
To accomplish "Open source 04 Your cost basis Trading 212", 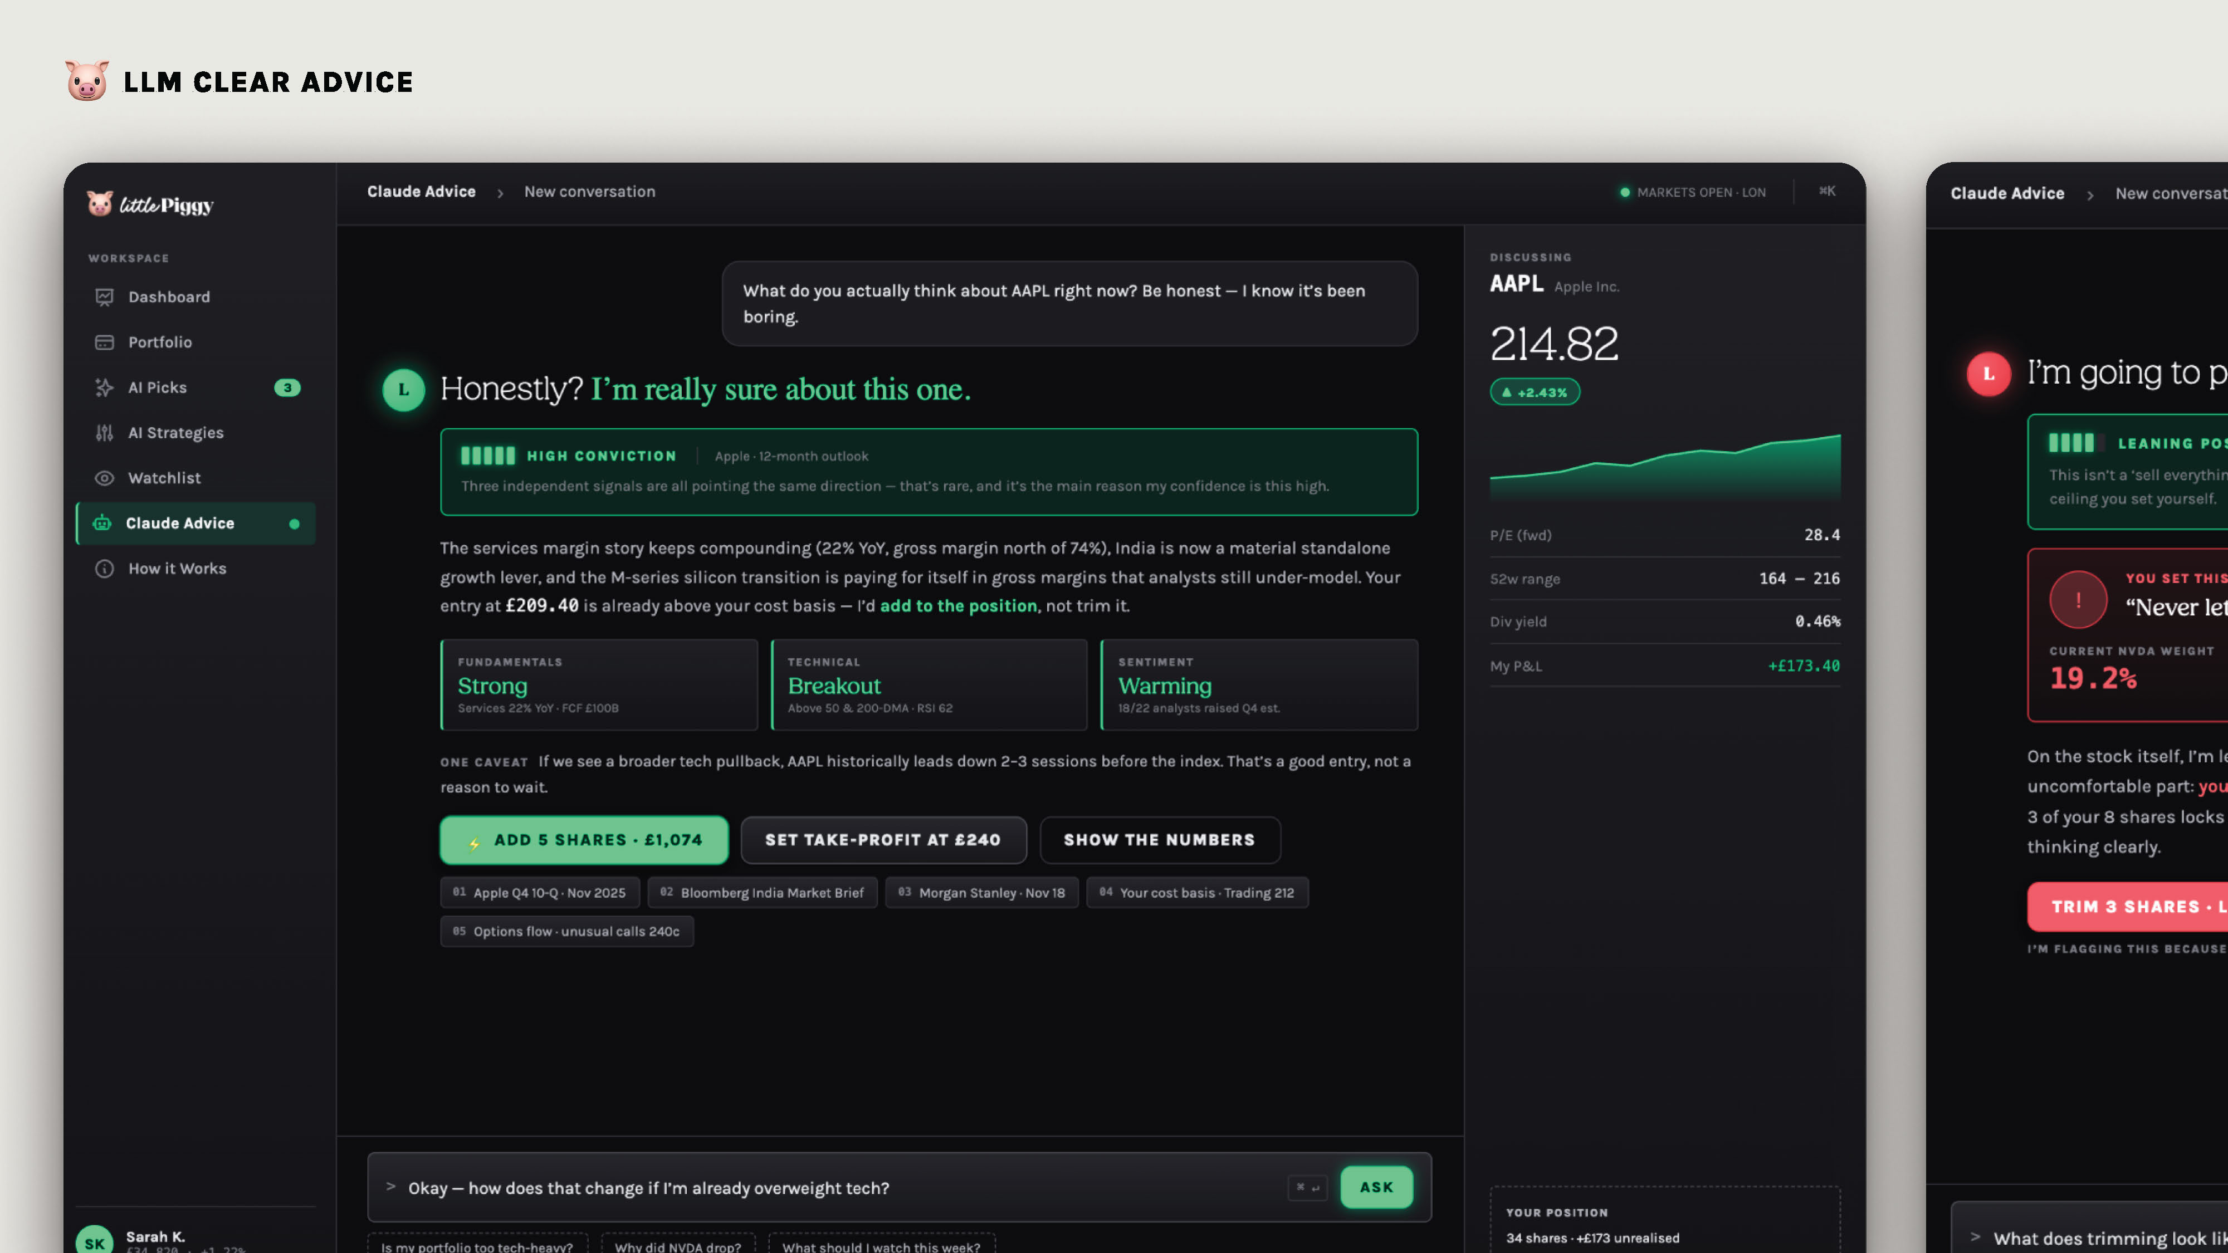I will [1197, 892].
